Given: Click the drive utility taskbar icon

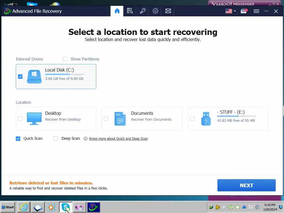Looking at the screenshot, I should click(x=38, y=207).
